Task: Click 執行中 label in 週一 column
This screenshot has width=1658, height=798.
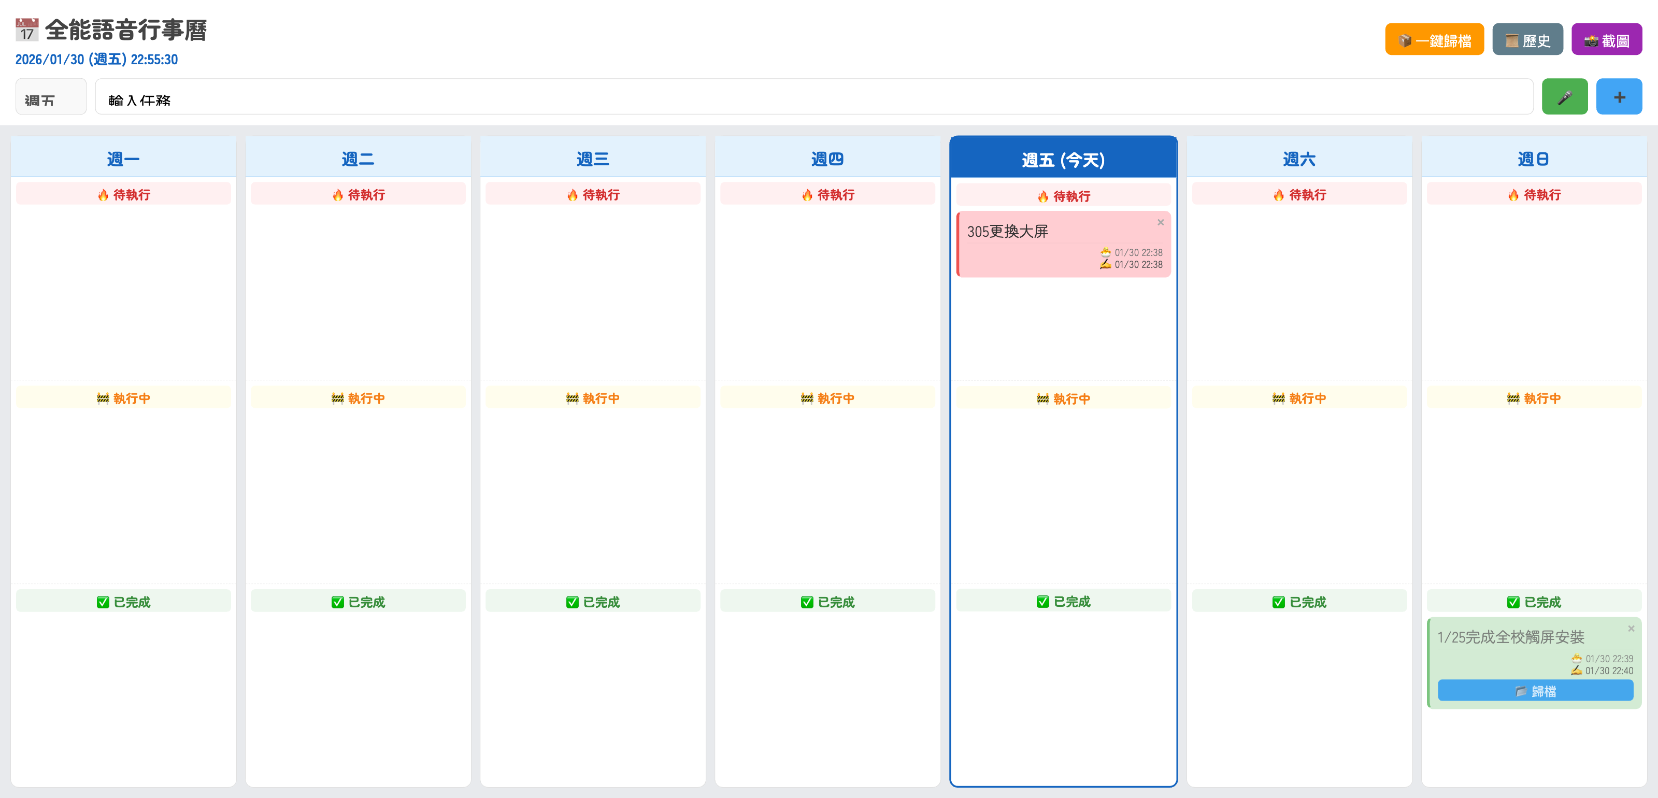Action: (x=123, y=398)
